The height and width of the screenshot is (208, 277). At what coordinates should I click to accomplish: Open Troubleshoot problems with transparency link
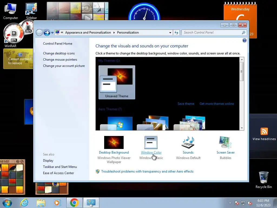pos(147,171)
